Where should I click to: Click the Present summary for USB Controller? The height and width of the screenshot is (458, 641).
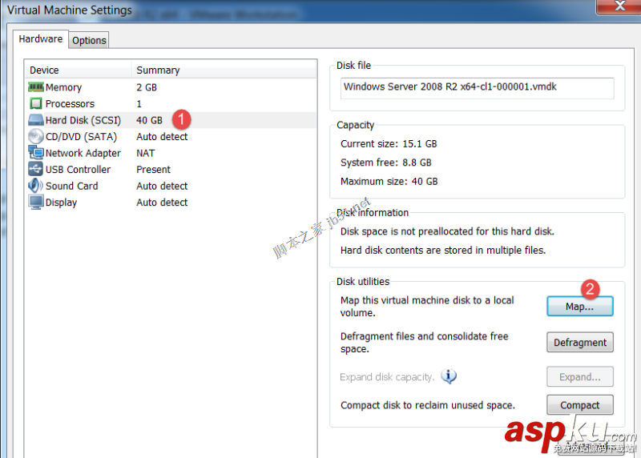153,169
